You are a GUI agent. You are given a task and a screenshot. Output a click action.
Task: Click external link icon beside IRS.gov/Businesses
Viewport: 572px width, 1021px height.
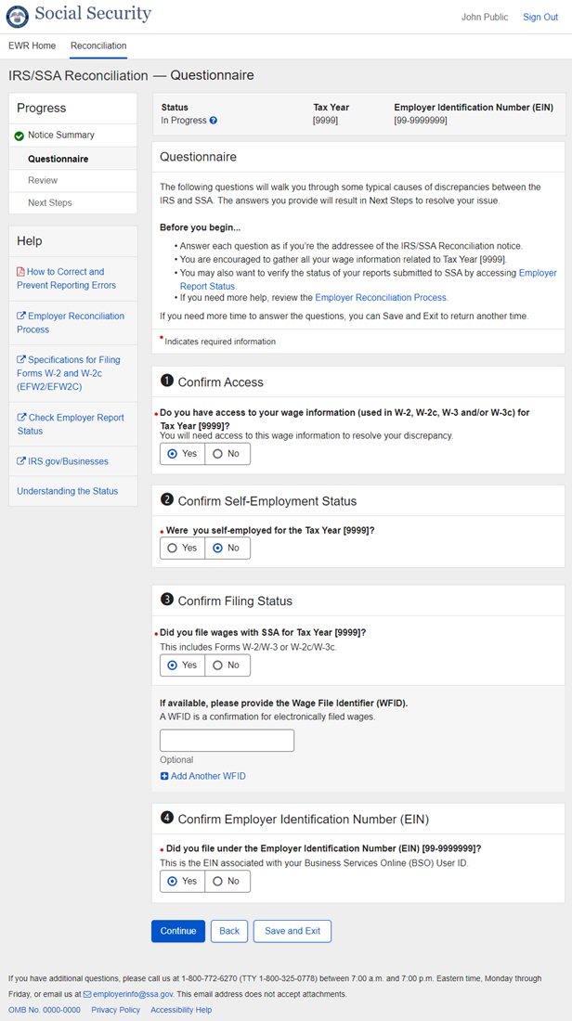pos(21,461)
